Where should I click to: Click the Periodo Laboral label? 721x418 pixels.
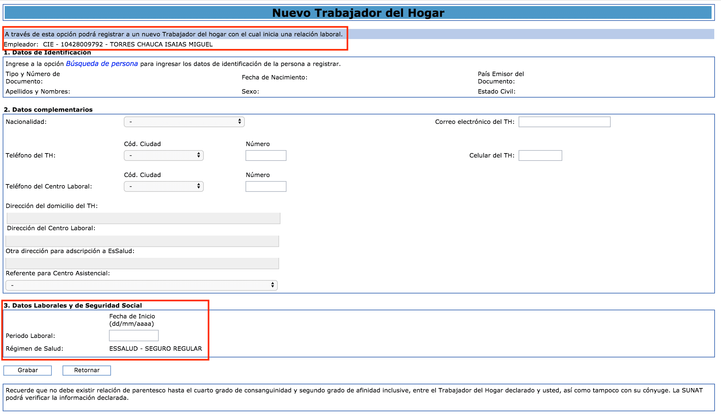click(x=30, y=336)
